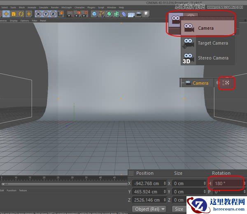Open the Mesh menu
Image resolution: width=247 pixels, height=214 pixels.
[x=22, y=7]
